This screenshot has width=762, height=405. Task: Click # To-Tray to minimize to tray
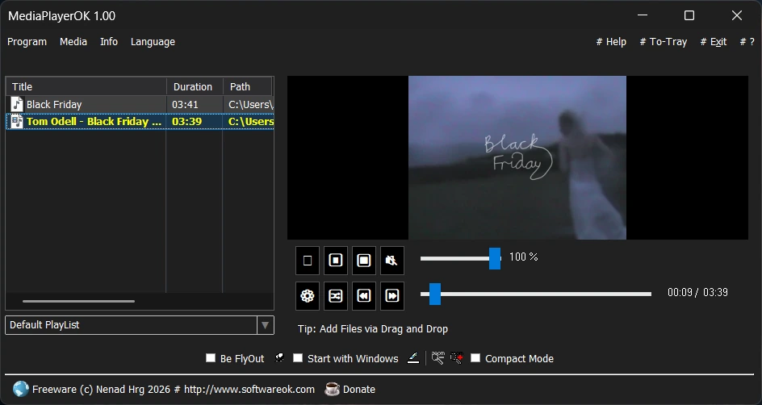(x=664, y=42)
